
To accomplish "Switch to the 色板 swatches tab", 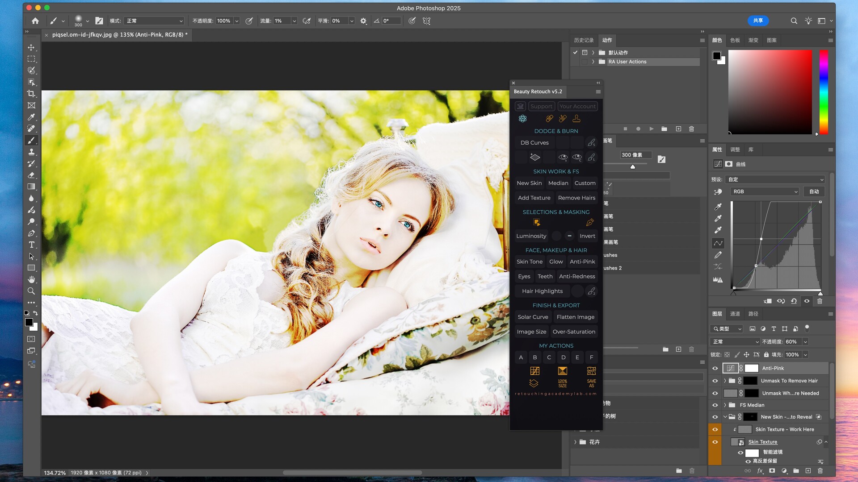I will (x=734, y=40).
